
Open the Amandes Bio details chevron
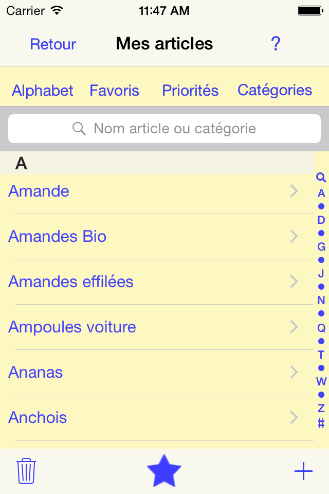pyautogui.click(x=294, y=237)
